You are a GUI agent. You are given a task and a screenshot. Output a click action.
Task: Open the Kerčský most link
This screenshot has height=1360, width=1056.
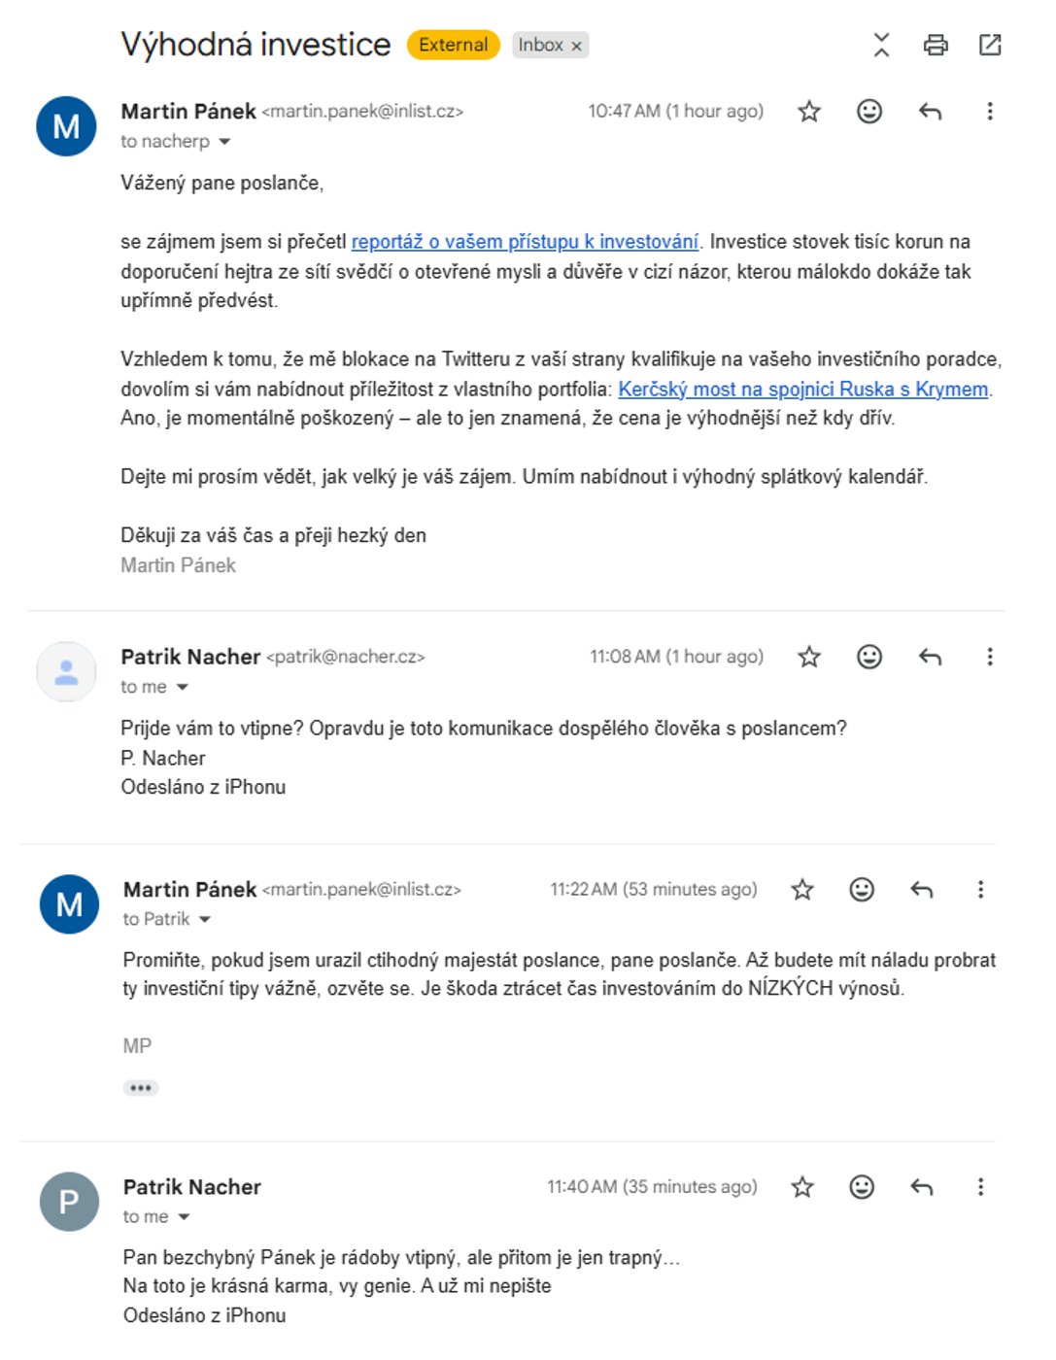click(803, 390)
